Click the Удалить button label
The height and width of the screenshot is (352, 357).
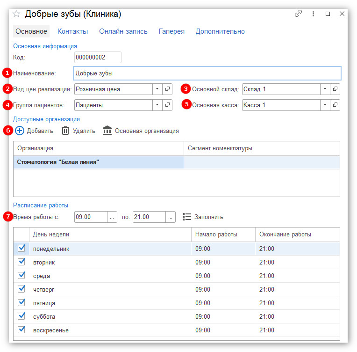[84, 131]
